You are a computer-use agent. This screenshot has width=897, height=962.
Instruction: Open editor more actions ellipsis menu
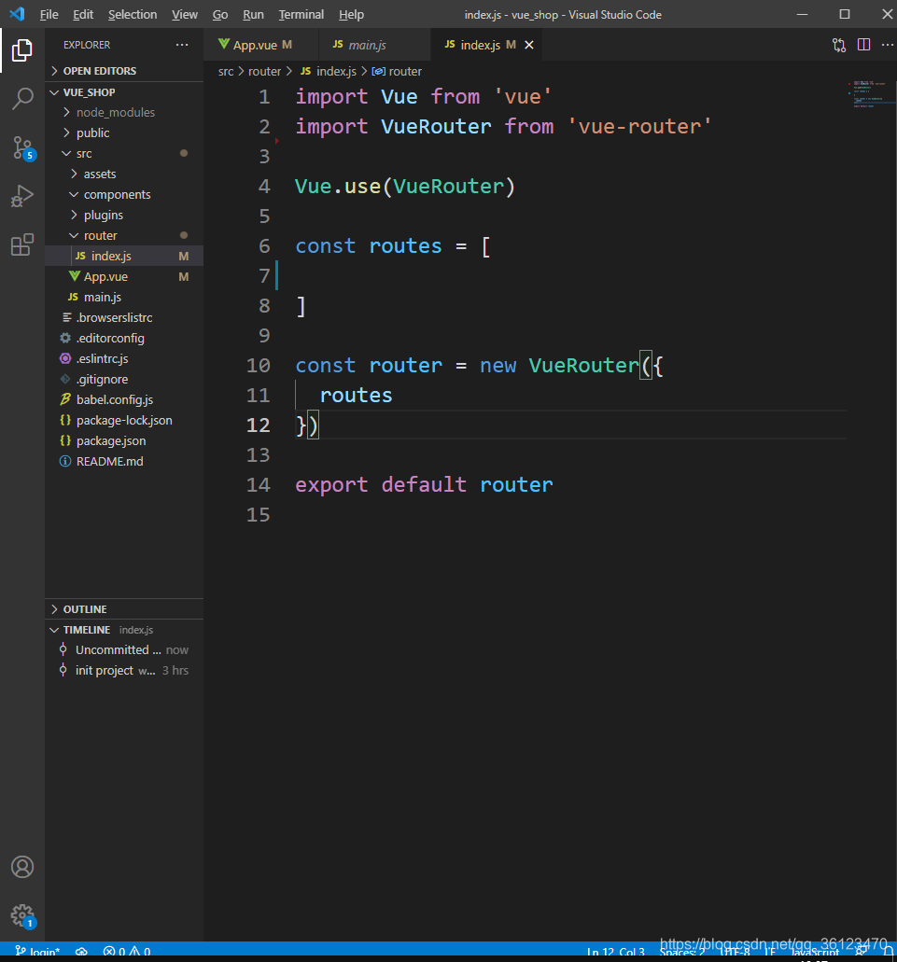(x=887, y=45)
